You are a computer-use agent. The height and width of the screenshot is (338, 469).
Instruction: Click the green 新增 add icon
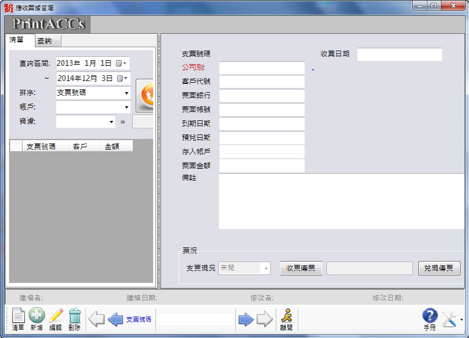point(37,318)
